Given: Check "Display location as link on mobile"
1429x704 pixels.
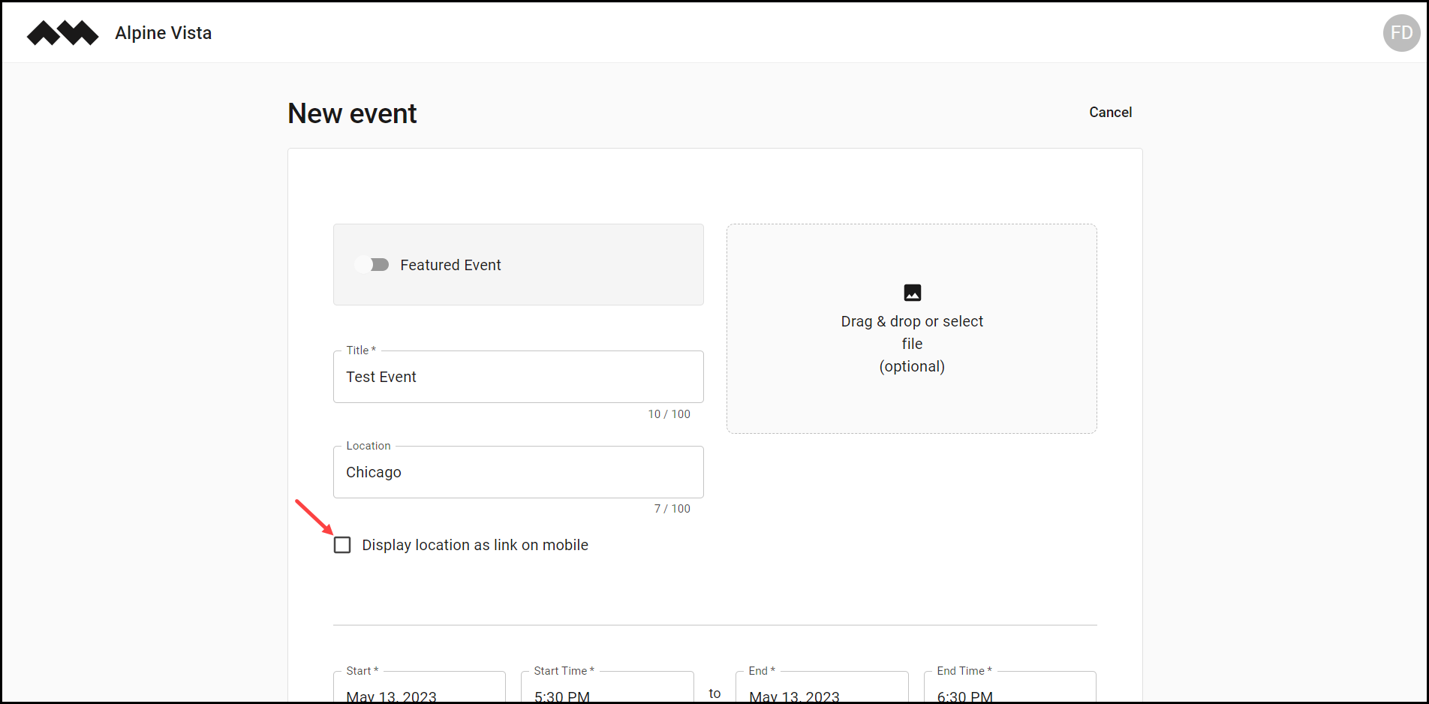Looking at the screenshot, I should [342, 544].
